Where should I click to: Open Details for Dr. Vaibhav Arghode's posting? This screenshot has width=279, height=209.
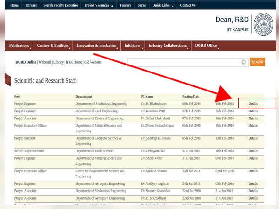coord(253,183)
